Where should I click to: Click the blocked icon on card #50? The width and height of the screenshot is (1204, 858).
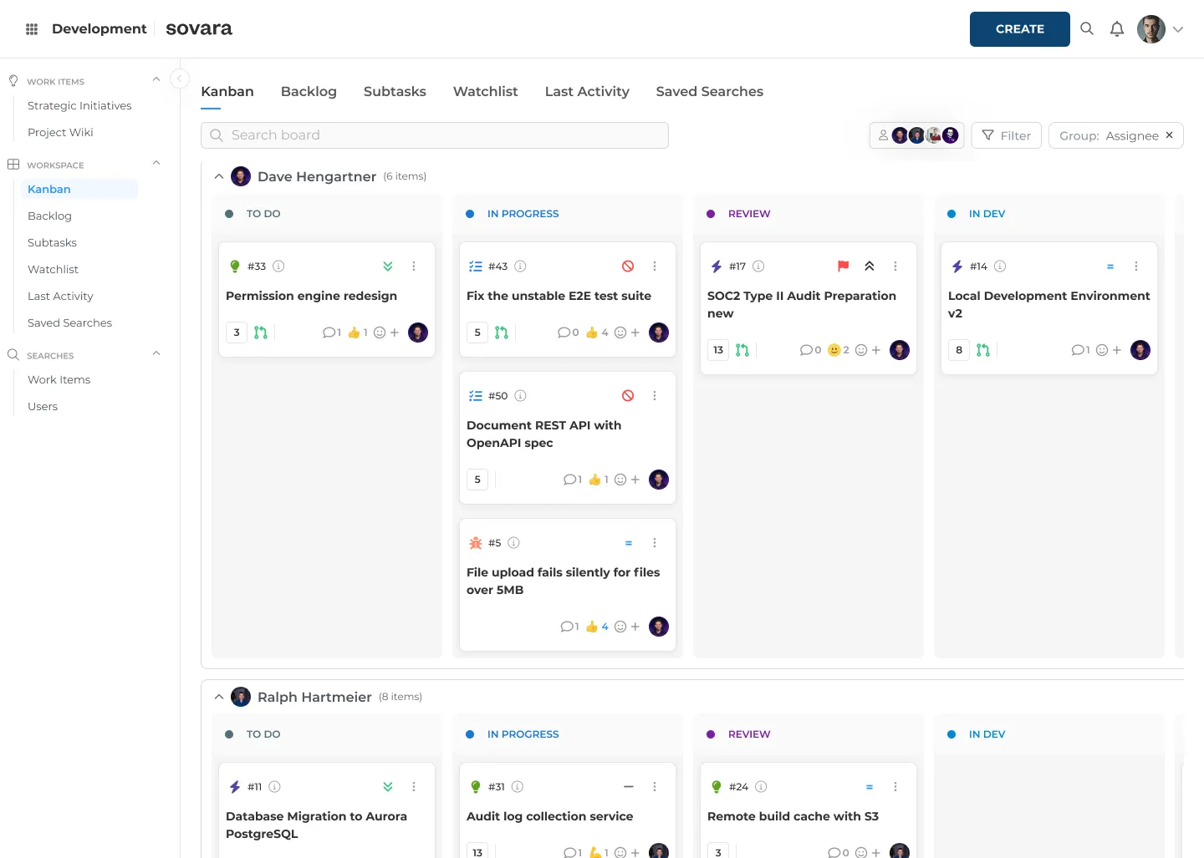(628, 396)
